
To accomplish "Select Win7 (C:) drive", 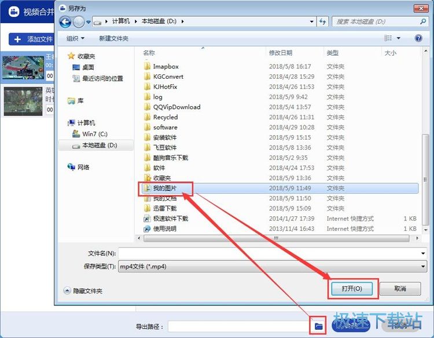I will [90, 134].
